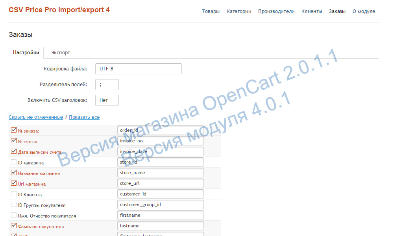The image size is (403, 236).
Task: Check the ID магазина checkbox
Action: (x=14, y=162)
